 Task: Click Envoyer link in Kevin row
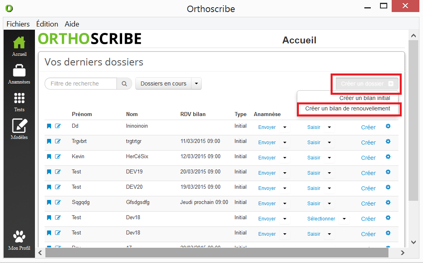[267, 157]
